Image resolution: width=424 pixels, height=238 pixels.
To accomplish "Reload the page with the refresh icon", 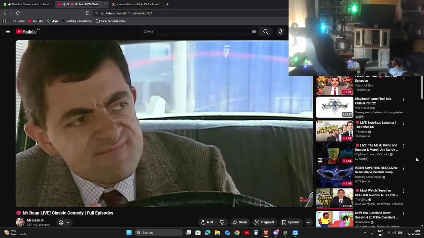I will point(18,13).
